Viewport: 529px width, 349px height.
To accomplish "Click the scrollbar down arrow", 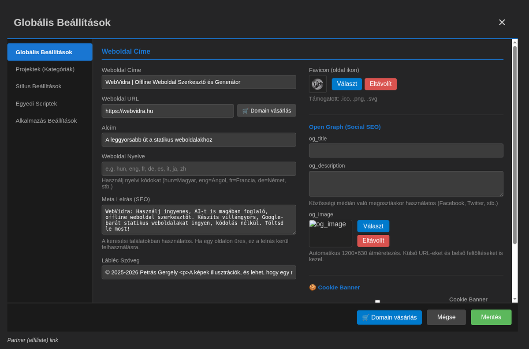I will pyautogui.click(x=514, y=299).
